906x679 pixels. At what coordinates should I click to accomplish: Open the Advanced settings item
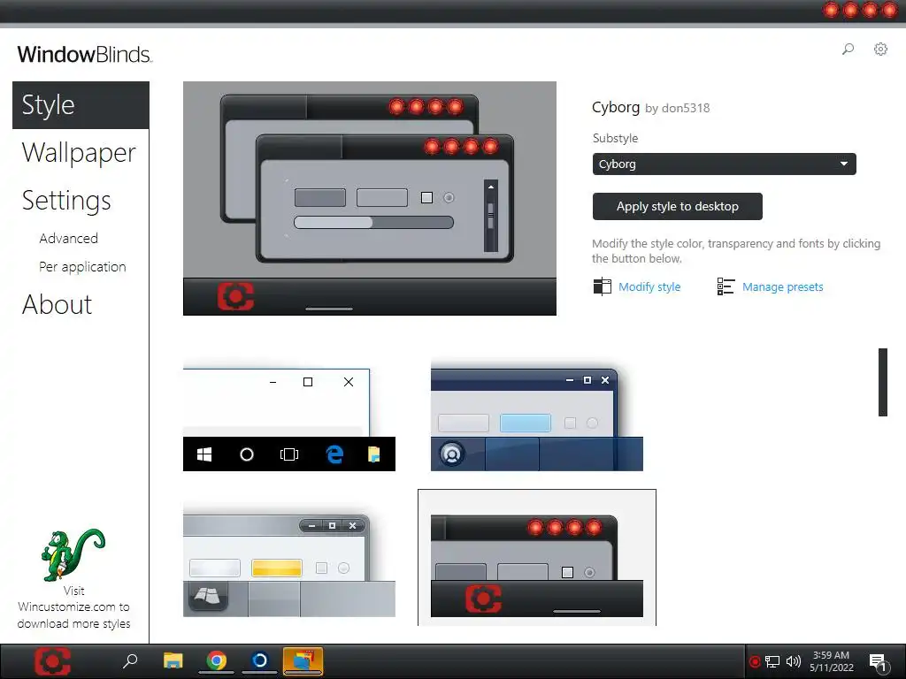tap(69, 239)
